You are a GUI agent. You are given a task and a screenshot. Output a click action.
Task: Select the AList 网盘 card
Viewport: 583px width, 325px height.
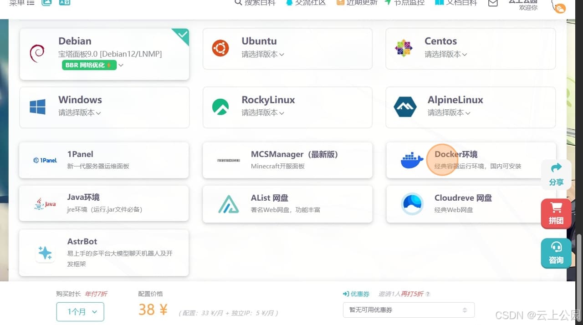click(x=287, y=204)
